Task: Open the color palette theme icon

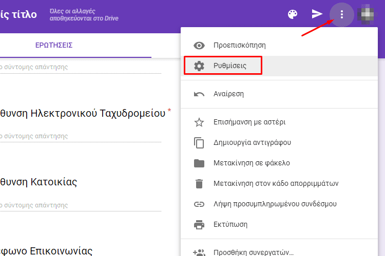Action: pos(293,14)
